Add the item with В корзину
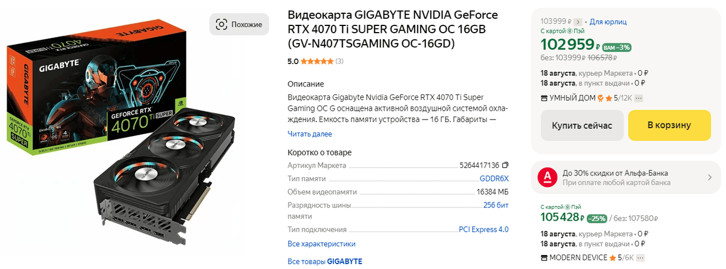Viewport: 726px width, 269px height. [x=669, y=125]
